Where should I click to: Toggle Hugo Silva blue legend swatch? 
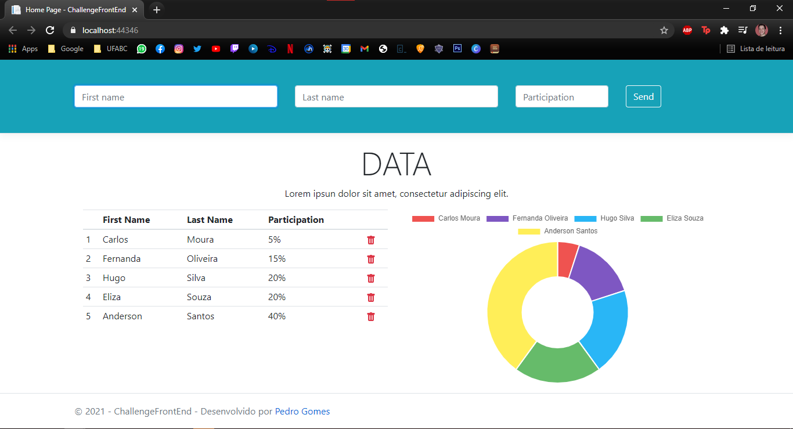click(586, 218)
